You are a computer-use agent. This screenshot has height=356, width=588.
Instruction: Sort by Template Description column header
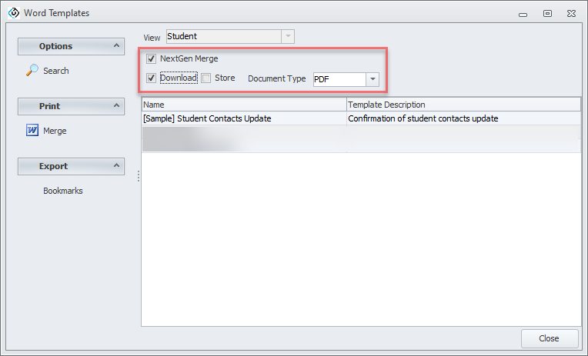pyautogui.click(x=463, y=105)
